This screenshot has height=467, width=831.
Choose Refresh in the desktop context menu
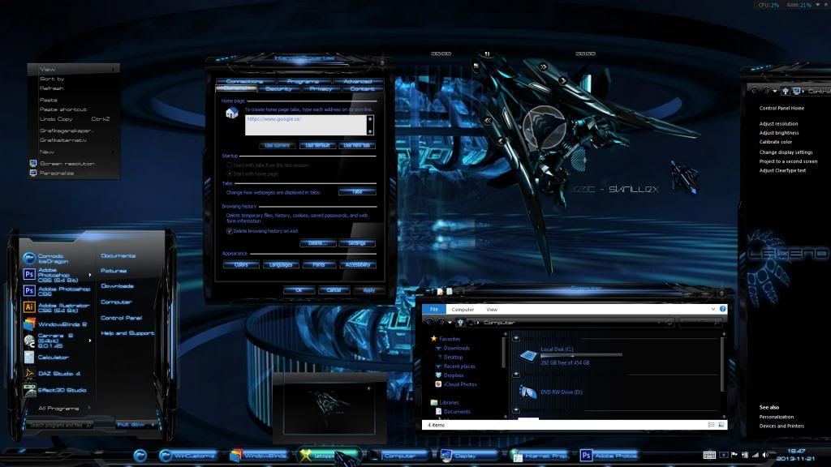point(51,88)
